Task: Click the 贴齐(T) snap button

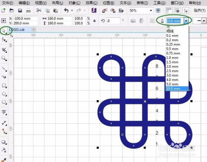Action: (200, 10)
